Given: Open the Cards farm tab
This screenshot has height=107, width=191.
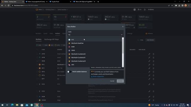Looking at the screenshot, I should click(x=45, y=34).
